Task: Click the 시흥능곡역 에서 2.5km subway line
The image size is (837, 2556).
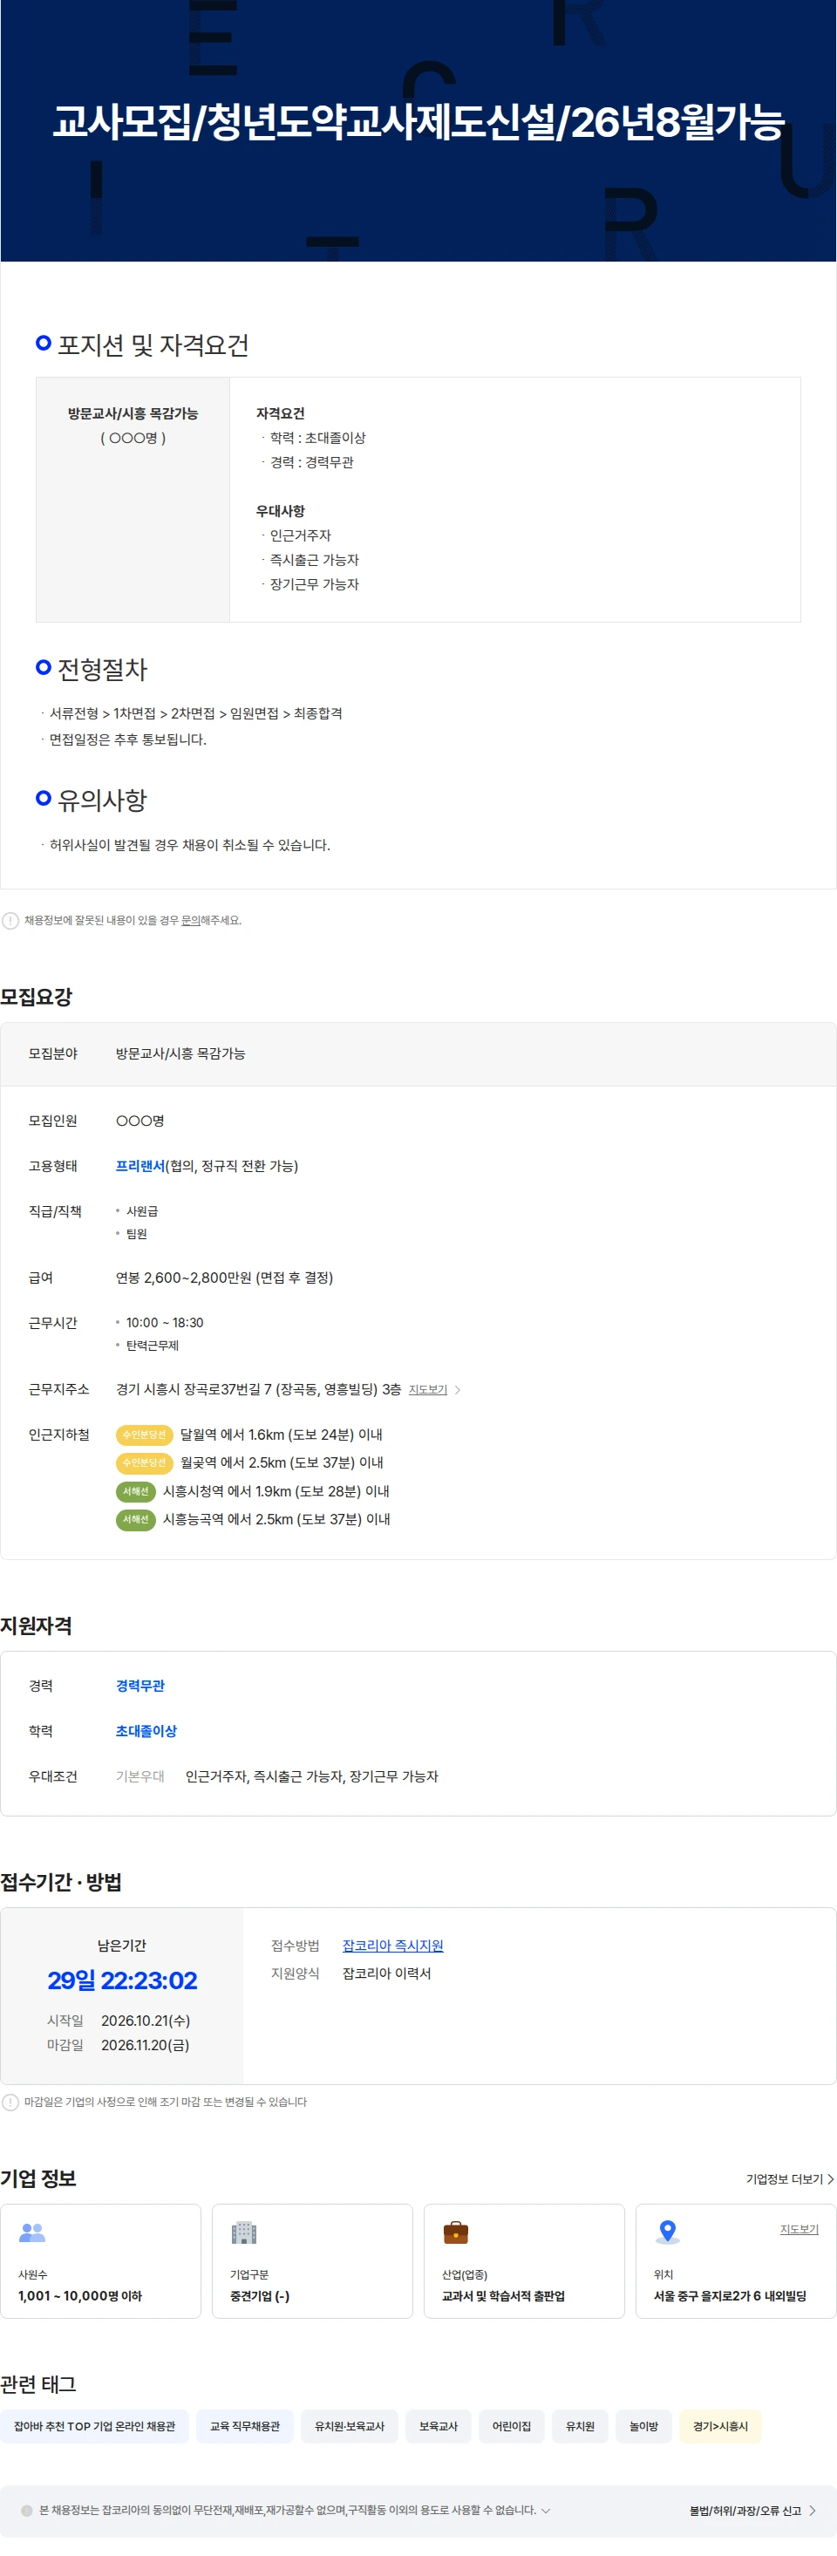Action: [x=276, y=1519]
